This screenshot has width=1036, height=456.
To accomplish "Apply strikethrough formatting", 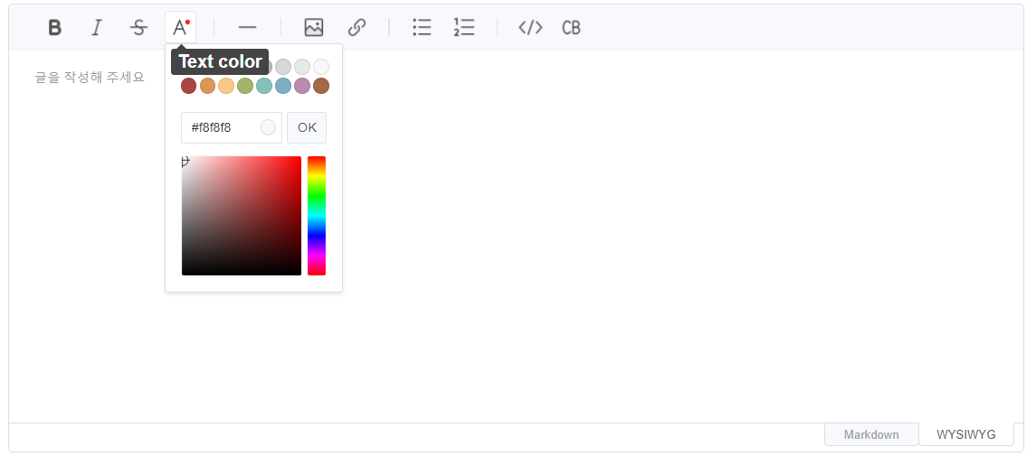I will click(138, 27).
